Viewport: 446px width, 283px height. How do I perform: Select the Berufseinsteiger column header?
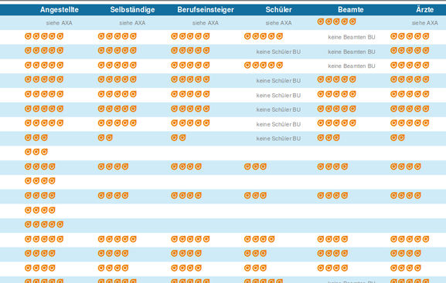[x=206, y=10]
